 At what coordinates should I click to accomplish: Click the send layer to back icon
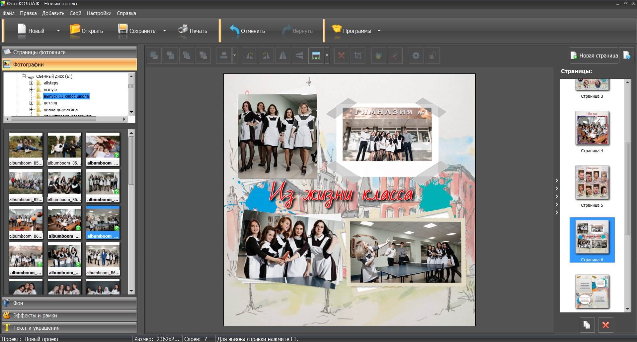click(203, 56)
